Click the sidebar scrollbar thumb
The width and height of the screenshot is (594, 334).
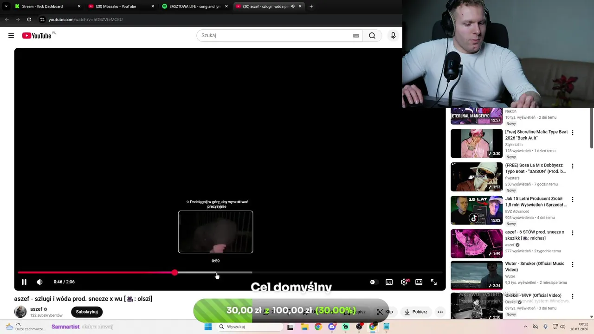pos(592,128)
